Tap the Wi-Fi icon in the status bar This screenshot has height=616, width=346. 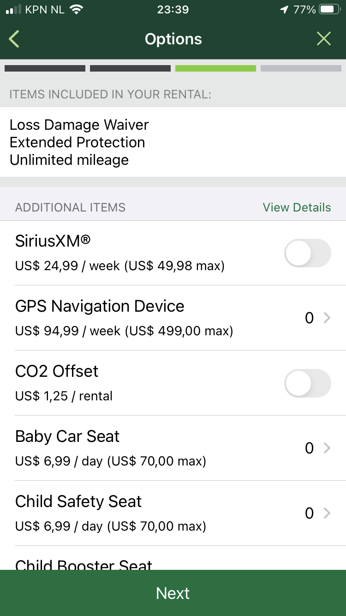point(75,10)
